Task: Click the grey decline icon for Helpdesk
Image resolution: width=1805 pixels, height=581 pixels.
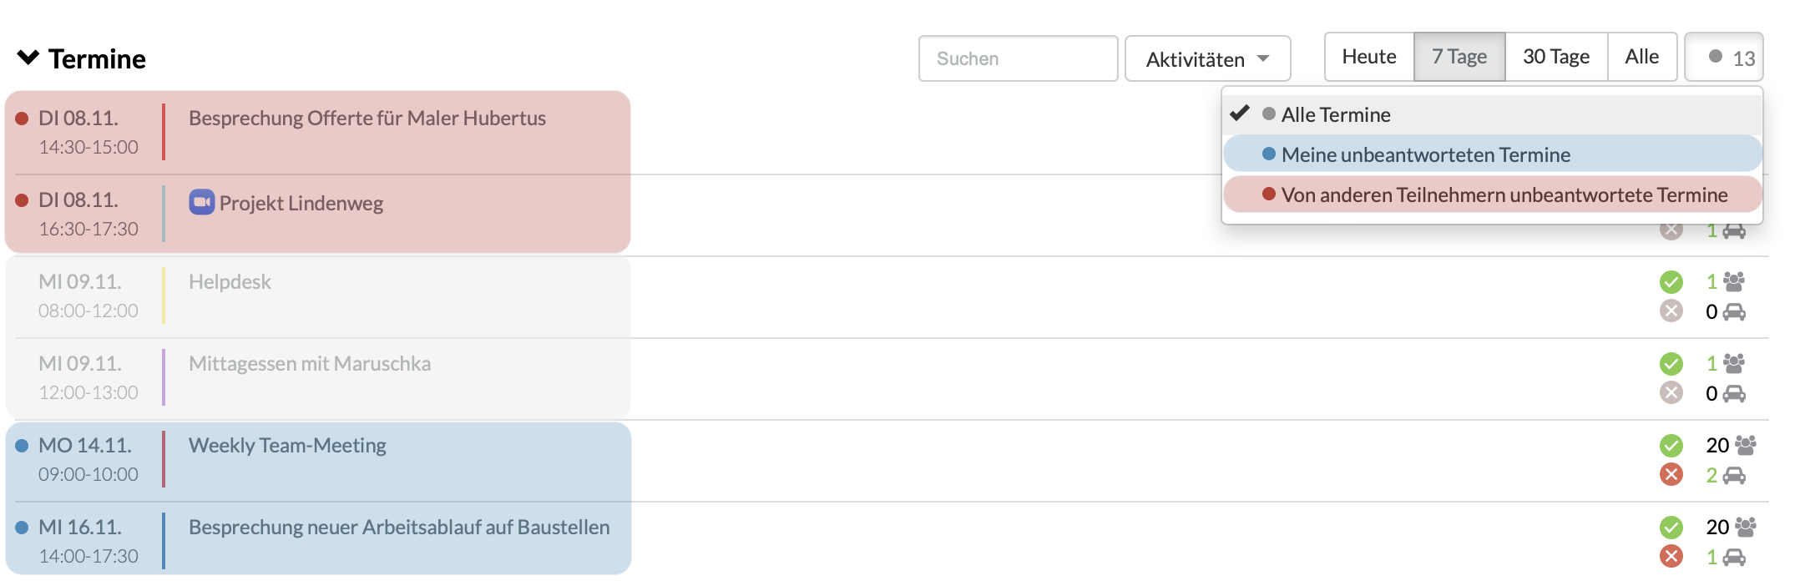Action: 1671,311
